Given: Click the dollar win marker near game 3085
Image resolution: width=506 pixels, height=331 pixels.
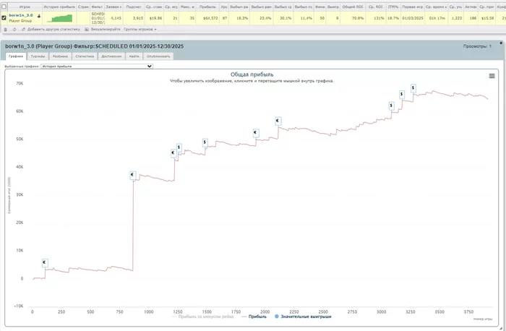Looking at the screenshot, I should point(392,106).
